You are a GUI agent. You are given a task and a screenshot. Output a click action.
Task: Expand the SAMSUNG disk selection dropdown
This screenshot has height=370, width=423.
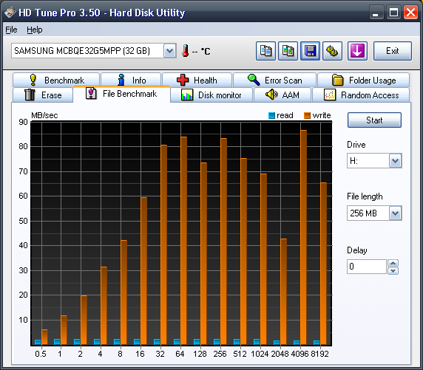(169, 51)
